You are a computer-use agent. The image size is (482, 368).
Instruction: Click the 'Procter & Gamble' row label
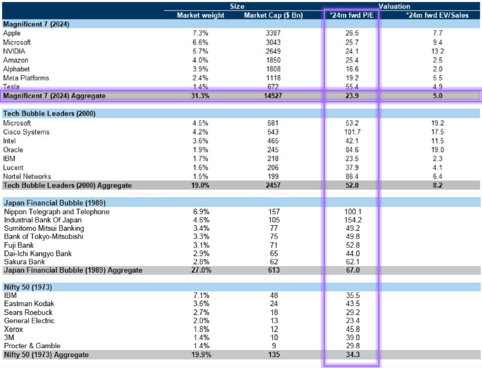click(32, 346)
